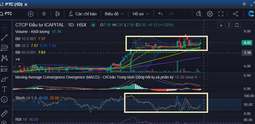Select the brush drawing tool
This screenshot has width=255, height=124.
(x=4, y=79)
